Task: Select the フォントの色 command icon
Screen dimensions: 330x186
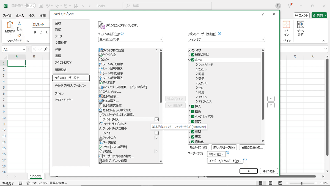Action: tap(100, 138)
